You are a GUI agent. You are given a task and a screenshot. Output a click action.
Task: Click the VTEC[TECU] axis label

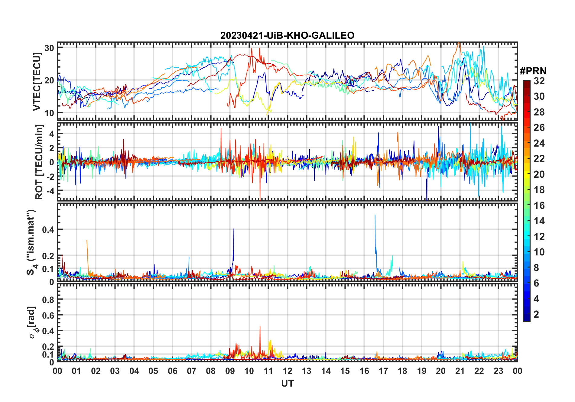tap(37, 82)
